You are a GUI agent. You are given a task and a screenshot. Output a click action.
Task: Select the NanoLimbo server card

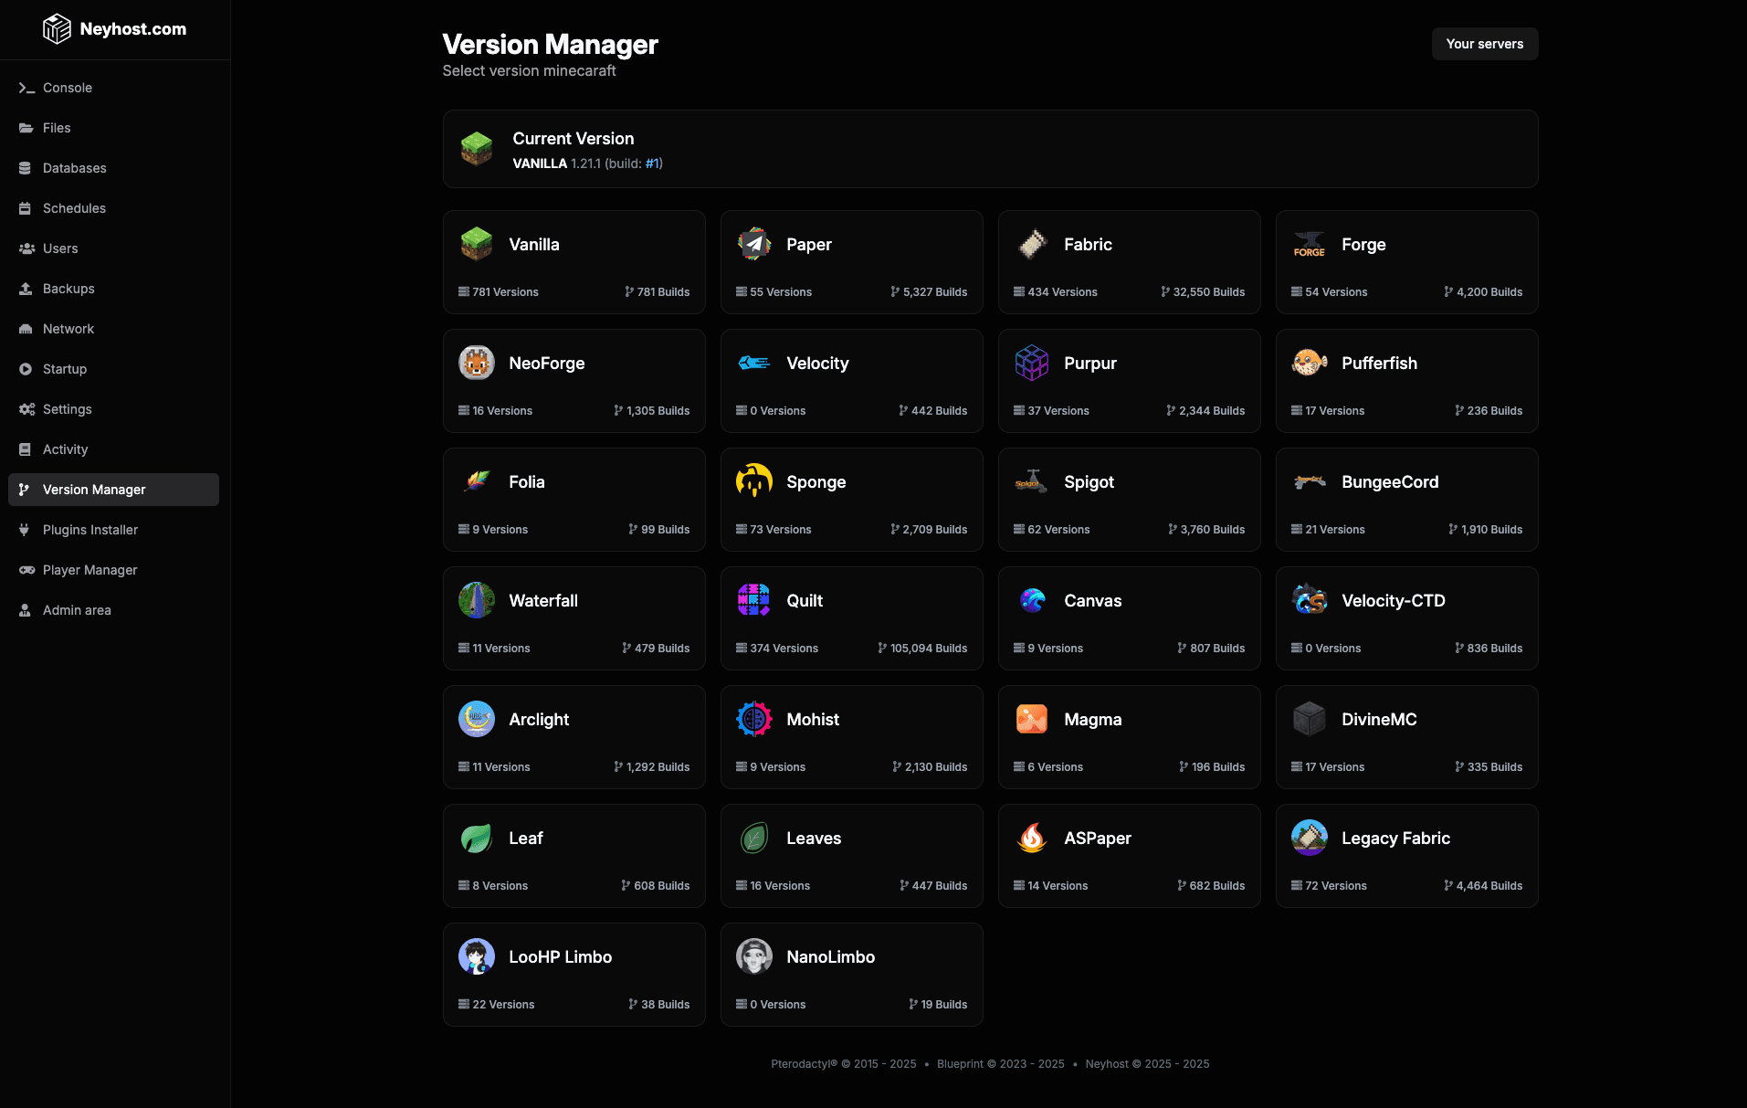click(850, 974)
